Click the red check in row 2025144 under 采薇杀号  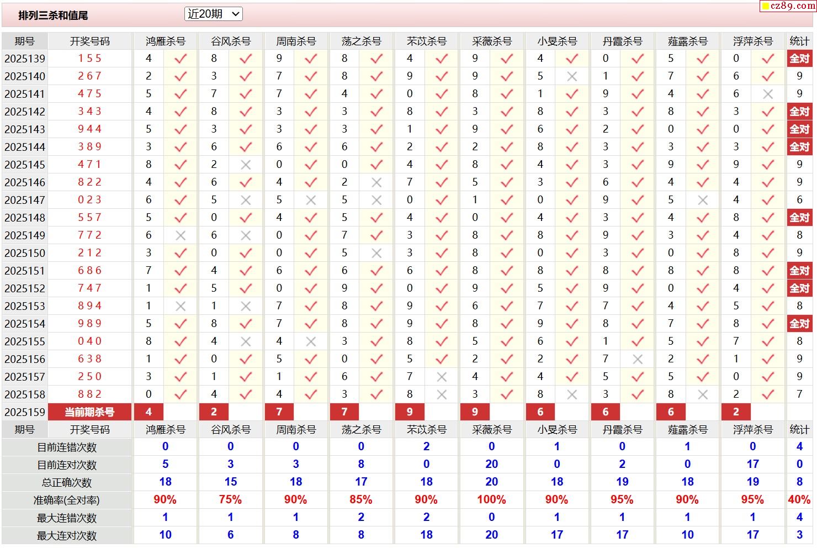tap(507, 147)
